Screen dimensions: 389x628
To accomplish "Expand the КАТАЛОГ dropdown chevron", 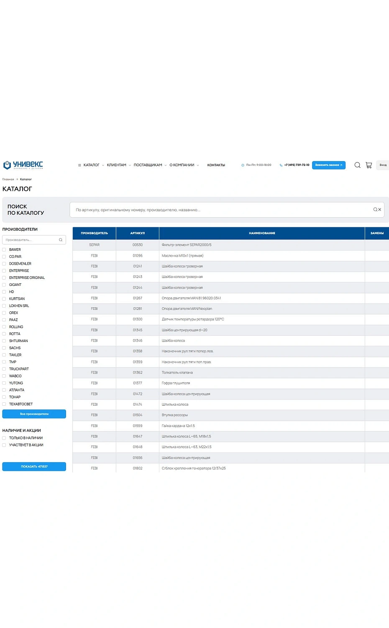I will 103,165.
